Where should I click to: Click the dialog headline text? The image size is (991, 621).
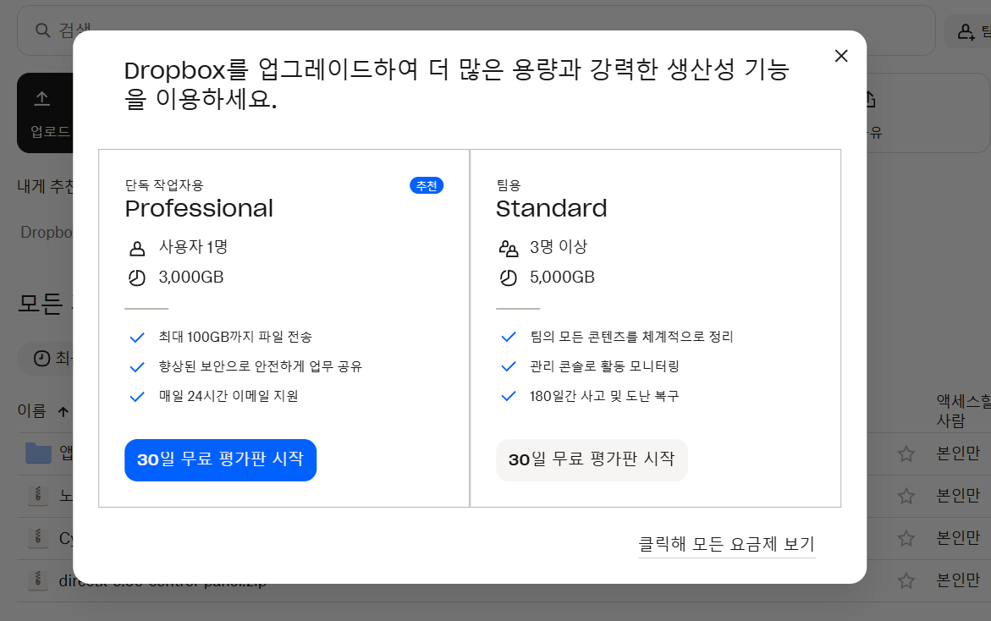click(456, 84)
